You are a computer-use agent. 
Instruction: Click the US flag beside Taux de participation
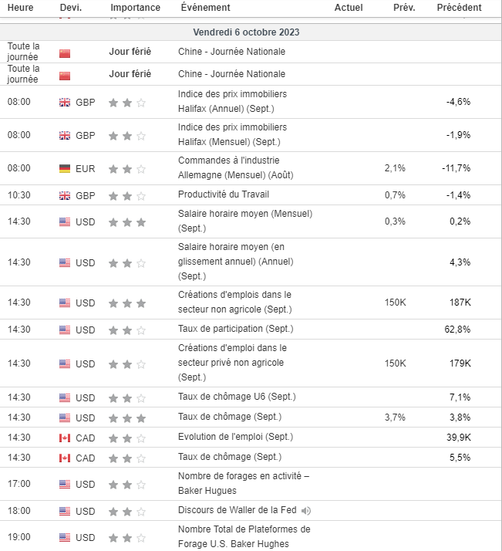click(x=65, y=330)
